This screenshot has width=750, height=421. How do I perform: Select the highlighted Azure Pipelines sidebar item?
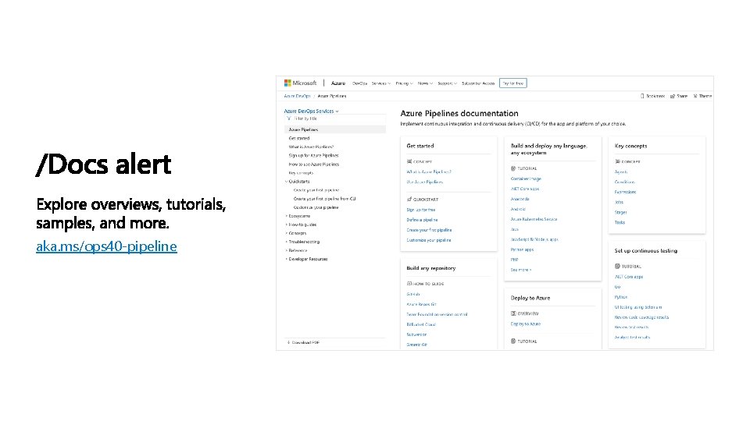(335, 129)
